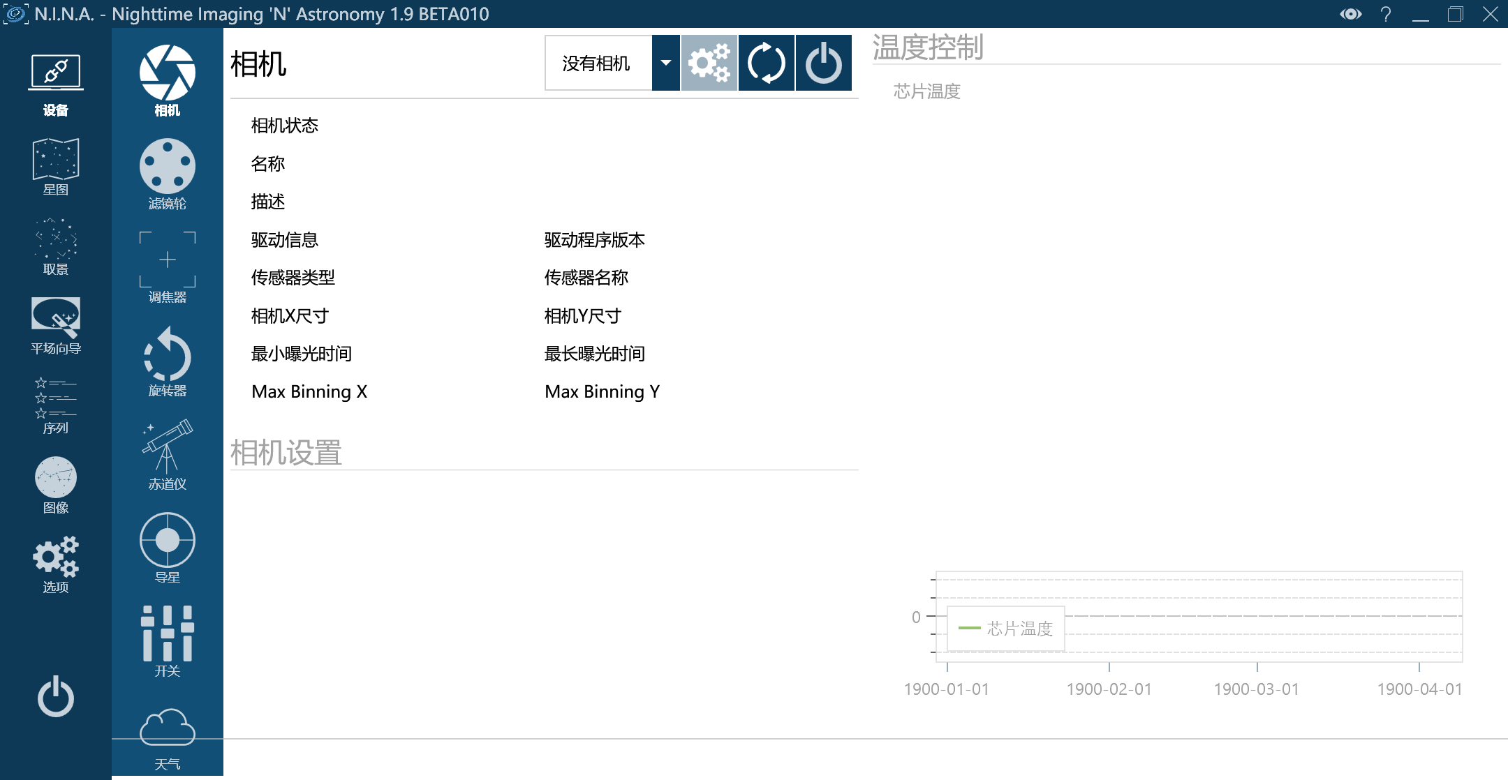Refresh the camera device list
1508x780 pixels.
click(767, 63)
